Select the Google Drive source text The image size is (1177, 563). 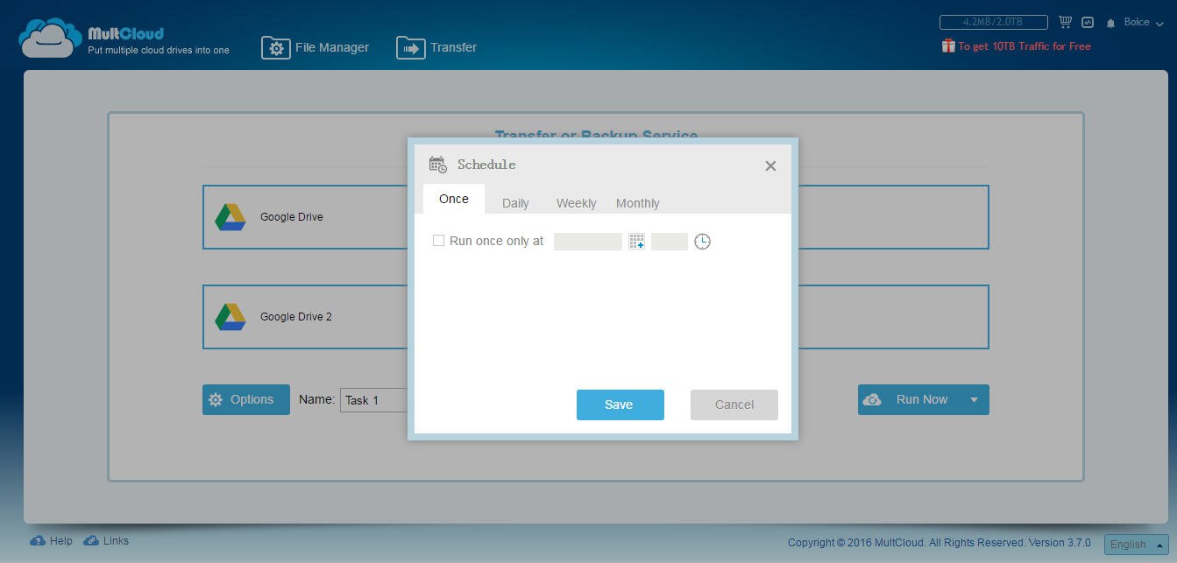pos(291,217)
